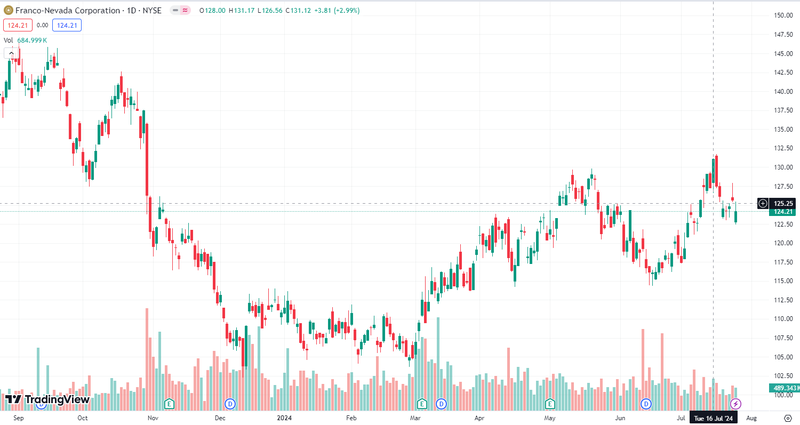Click the 0.00 spread value
800x425 pixels.
coord(43,25)
